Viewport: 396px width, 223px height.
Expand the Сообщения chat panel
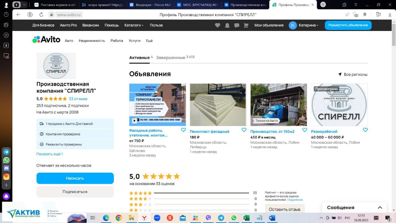380,208
